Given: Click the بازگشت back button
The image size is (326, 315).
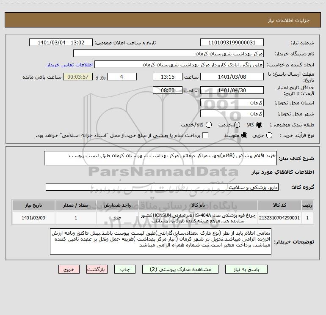Looking at the screenshot, I should click(97, 269).
